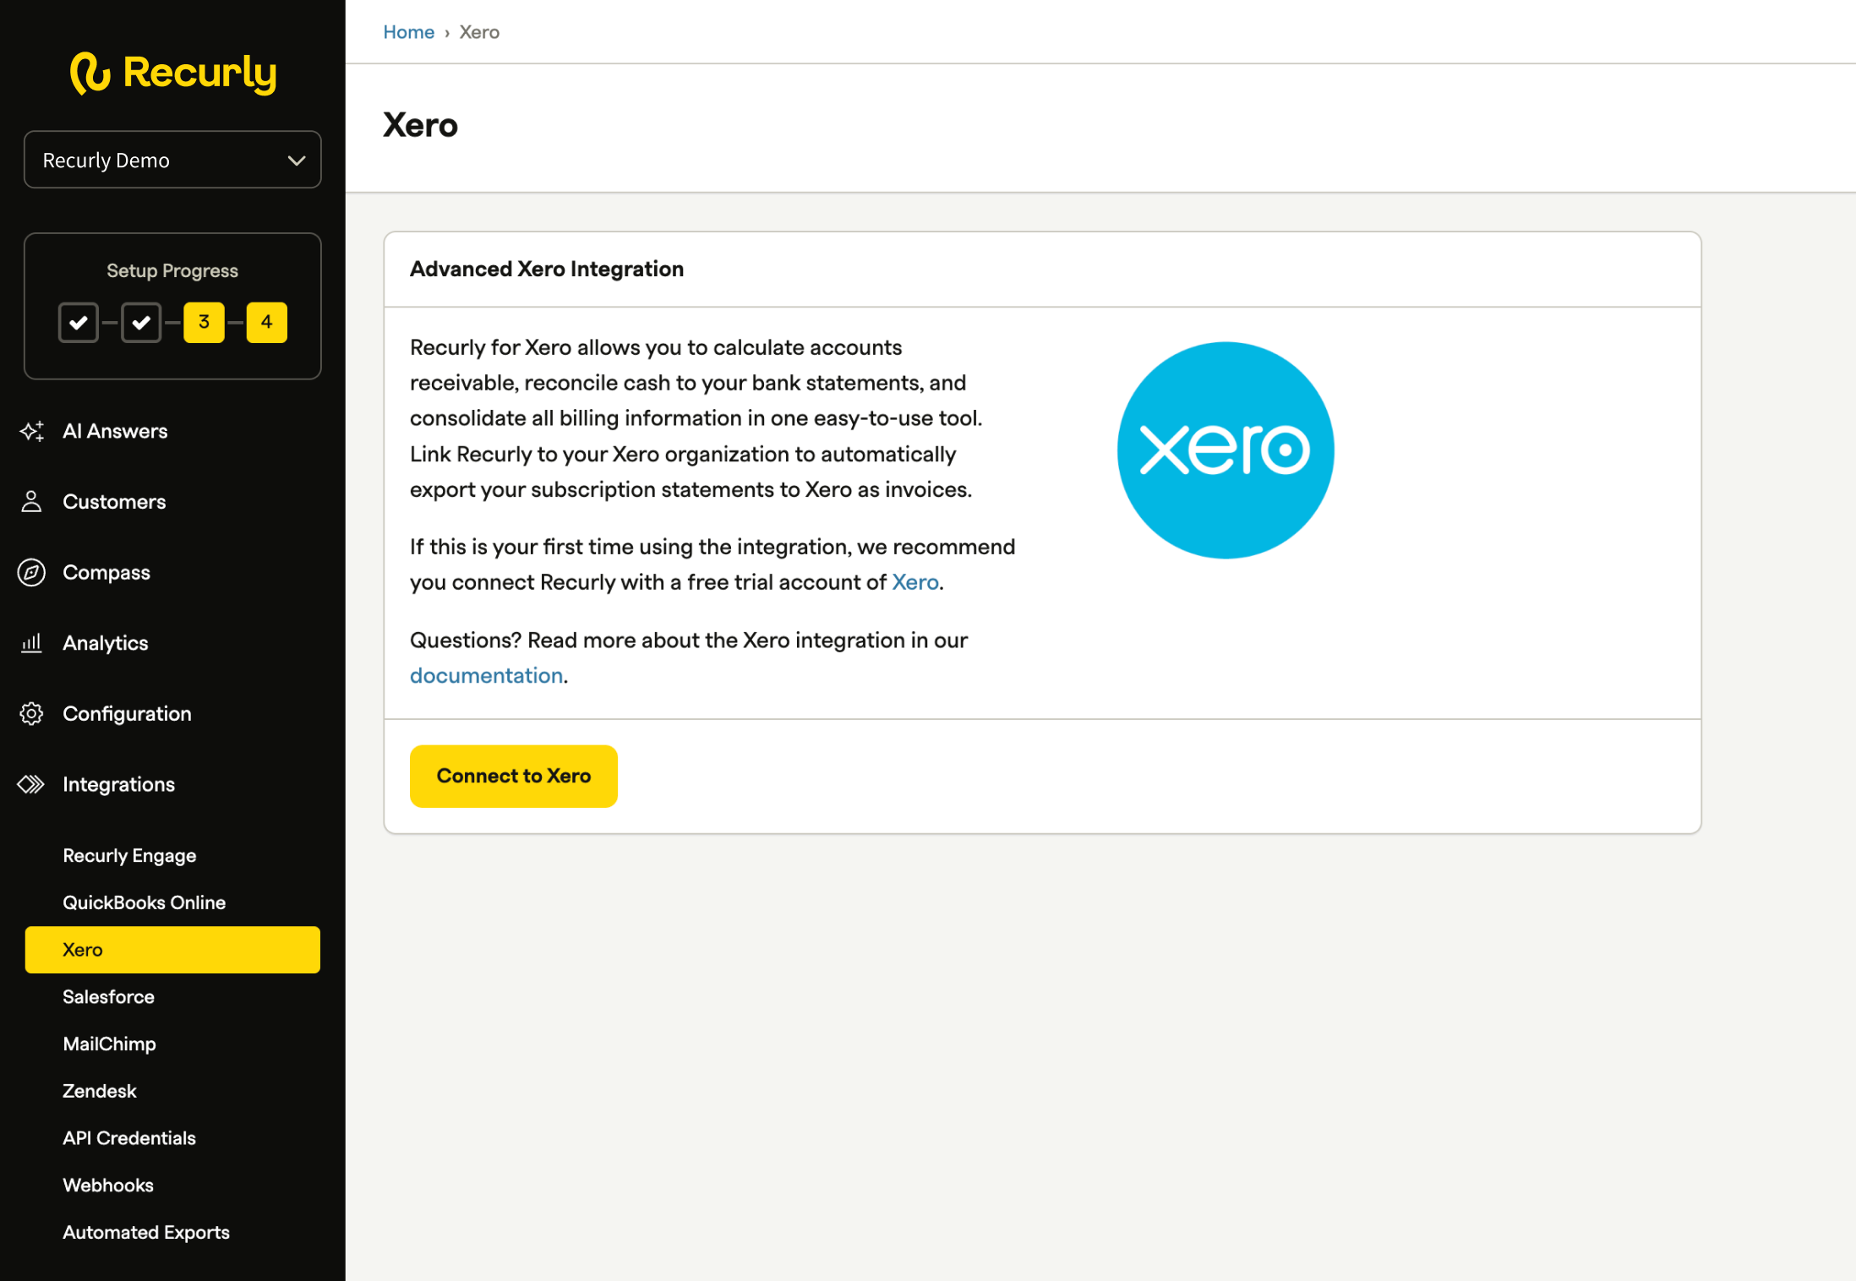This screenshot has width=1856, height=1281.
Task: Collapse the Integrations menu section
Action: 118,785
